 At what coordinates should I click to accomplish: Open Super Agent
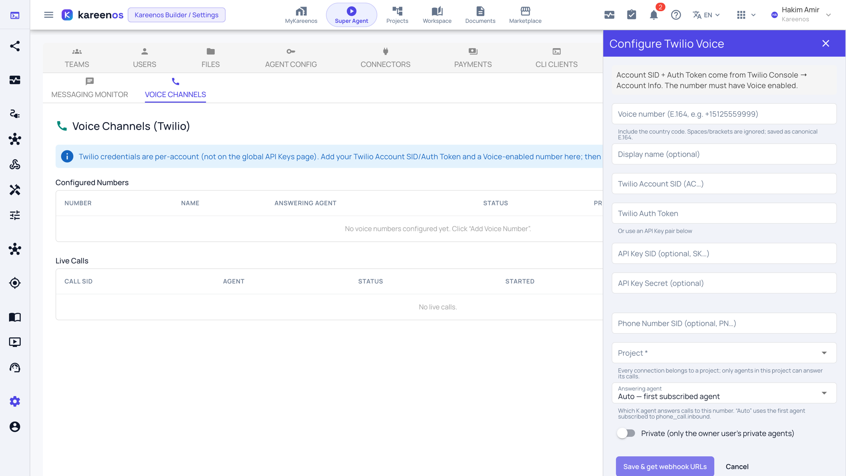352,15
